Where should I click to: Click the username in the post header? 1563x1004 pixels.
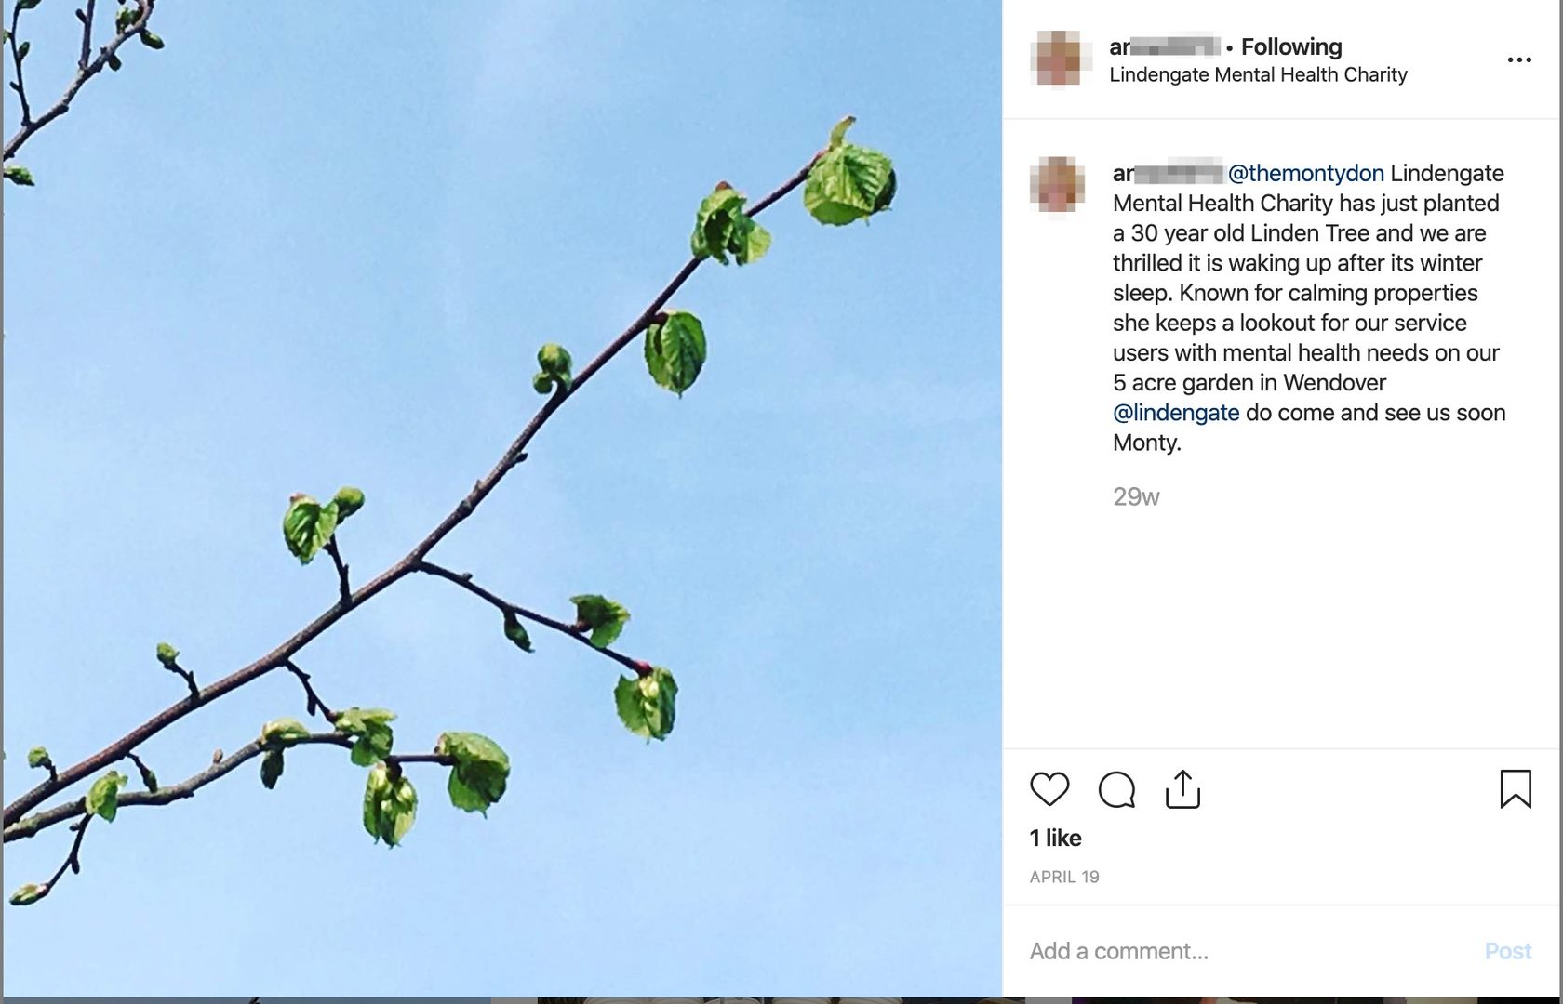coord(1165,46)
